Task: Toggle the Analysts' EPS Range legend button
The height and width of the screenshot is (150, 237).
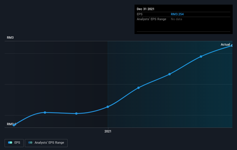Action: [46, 143]
